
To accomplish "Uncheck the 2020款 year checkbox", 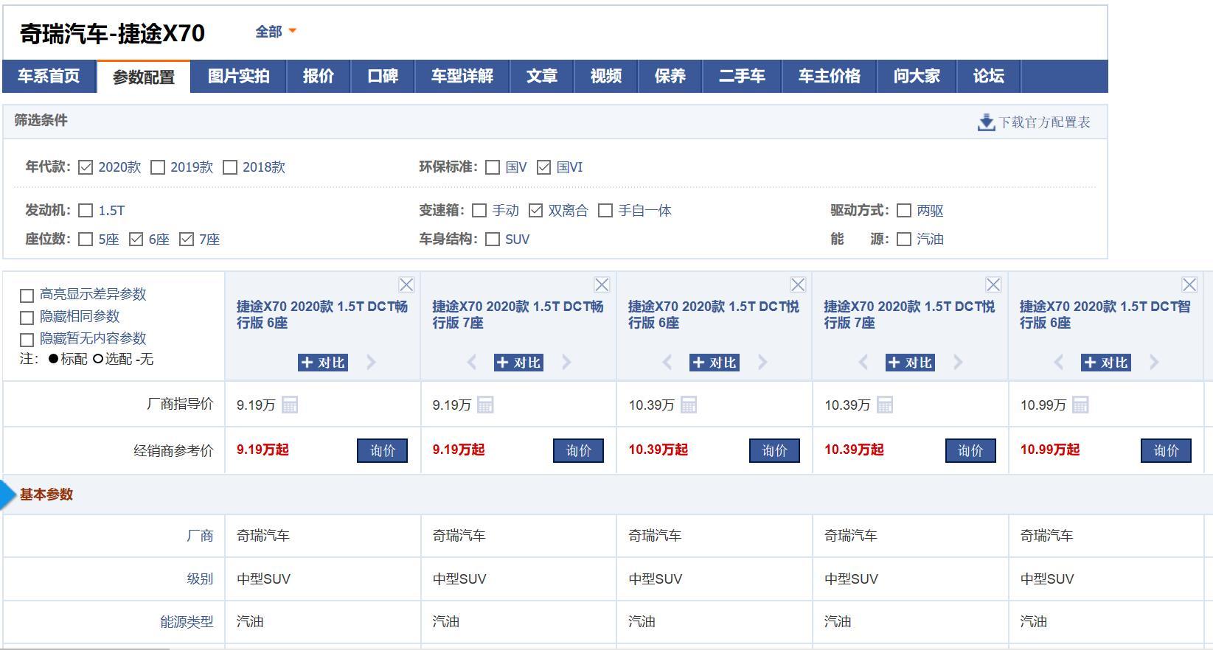I will point(86,167).
